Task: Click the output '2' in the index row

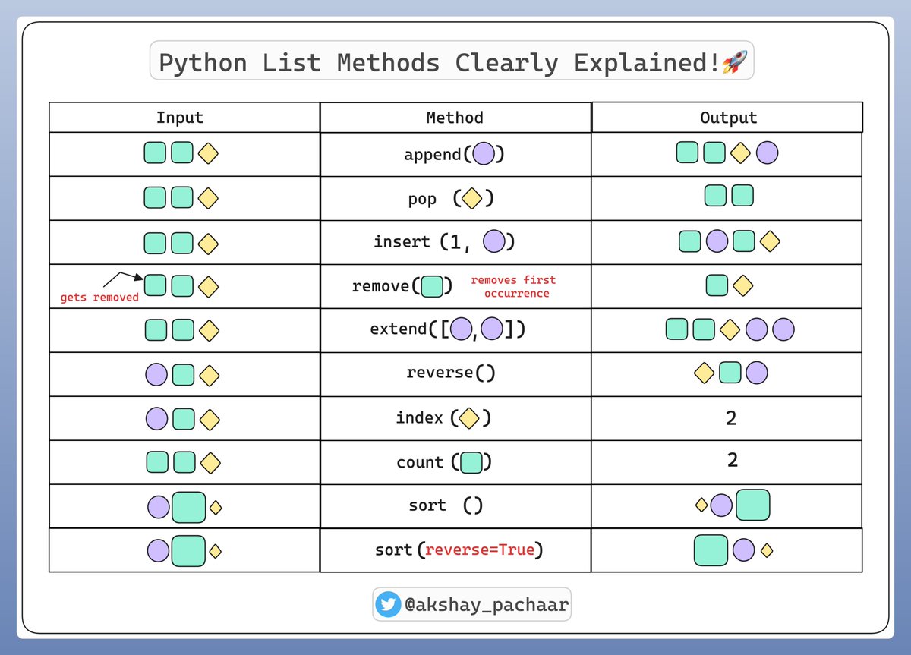Action: (x=731, y=417)
